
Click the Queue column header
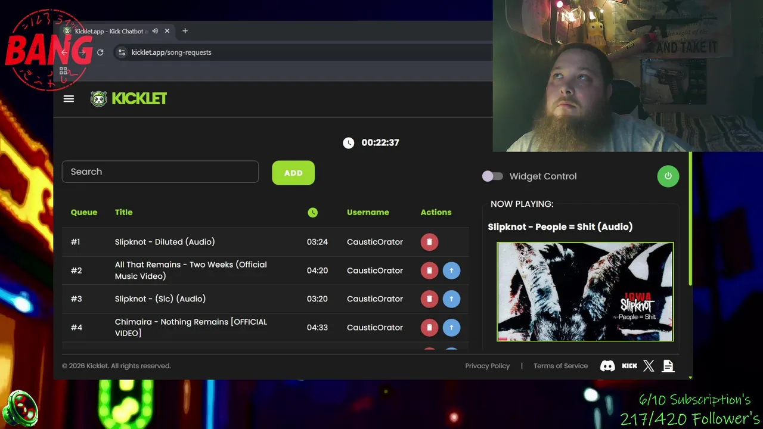pos(84,212)
